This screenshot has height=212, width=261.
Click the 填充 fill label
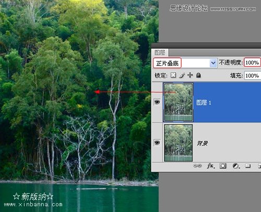coord(236,75)
